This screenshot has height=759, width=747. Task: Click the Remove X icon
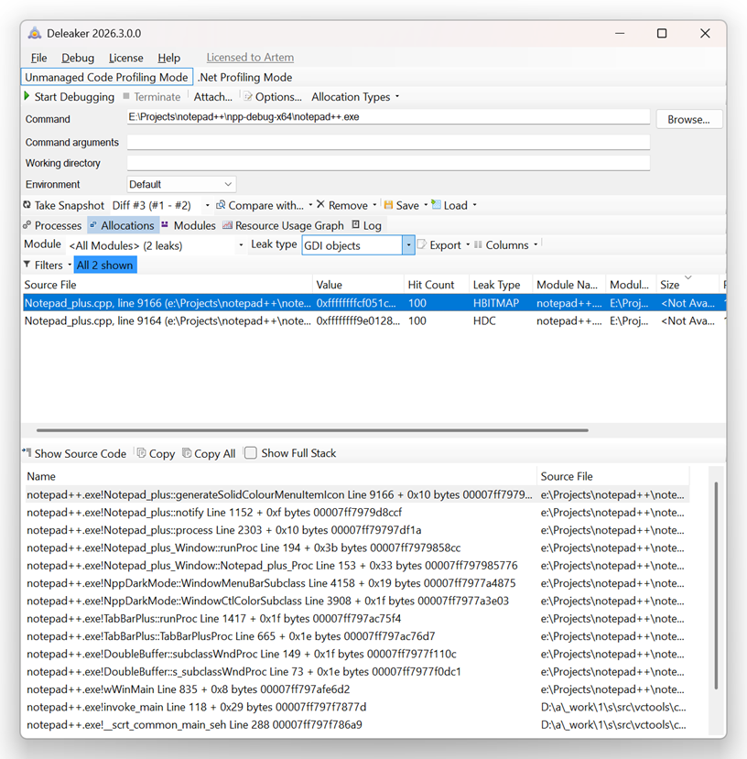click(320, 204)
